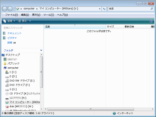Image resolution: width=156 pixels, height=117 pixels.
Task: Minimize the Explorer window
Action: [x=139, y=4]
